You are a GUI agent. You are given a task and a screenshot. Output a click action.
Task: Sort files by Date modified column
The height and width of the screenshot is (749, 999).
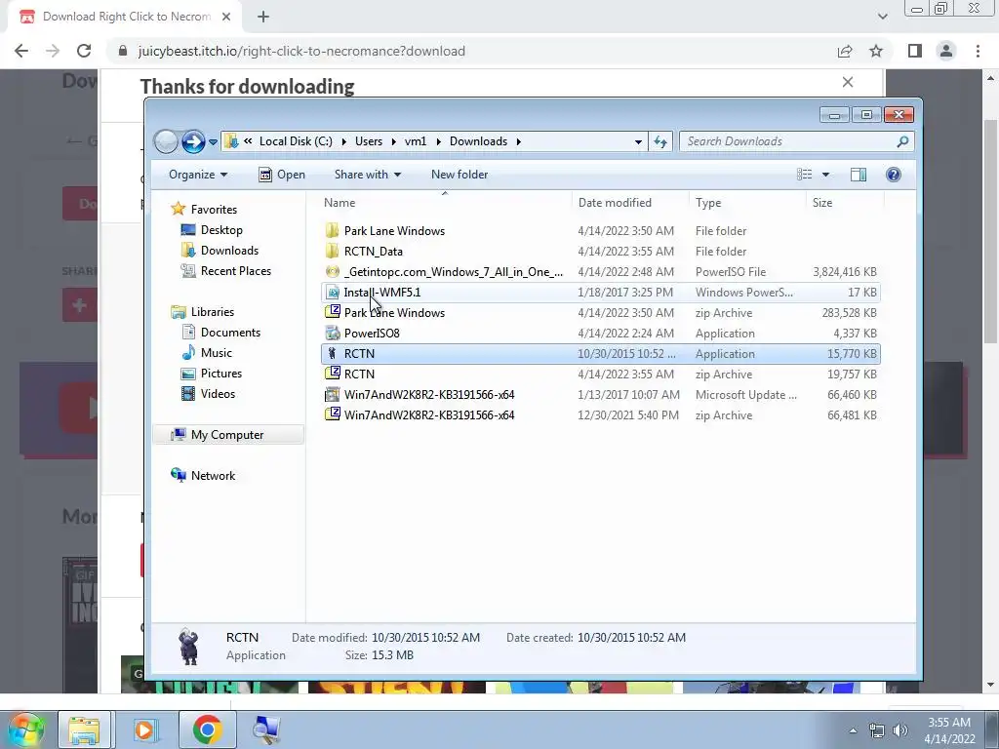(615, 203)
